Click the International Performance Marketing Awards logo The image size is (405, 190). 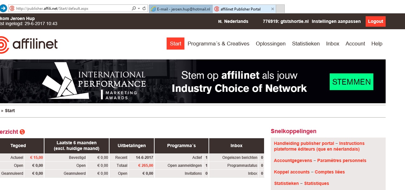pyautogui.click(x=94, y=82)
